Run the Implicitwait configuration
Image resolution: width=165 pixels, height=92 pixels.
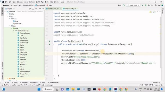point(143,5)
